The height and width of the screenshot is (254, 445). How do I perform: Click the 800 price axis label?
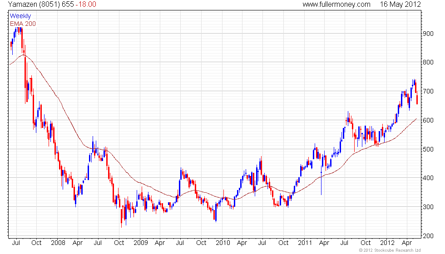coord(428,62)
